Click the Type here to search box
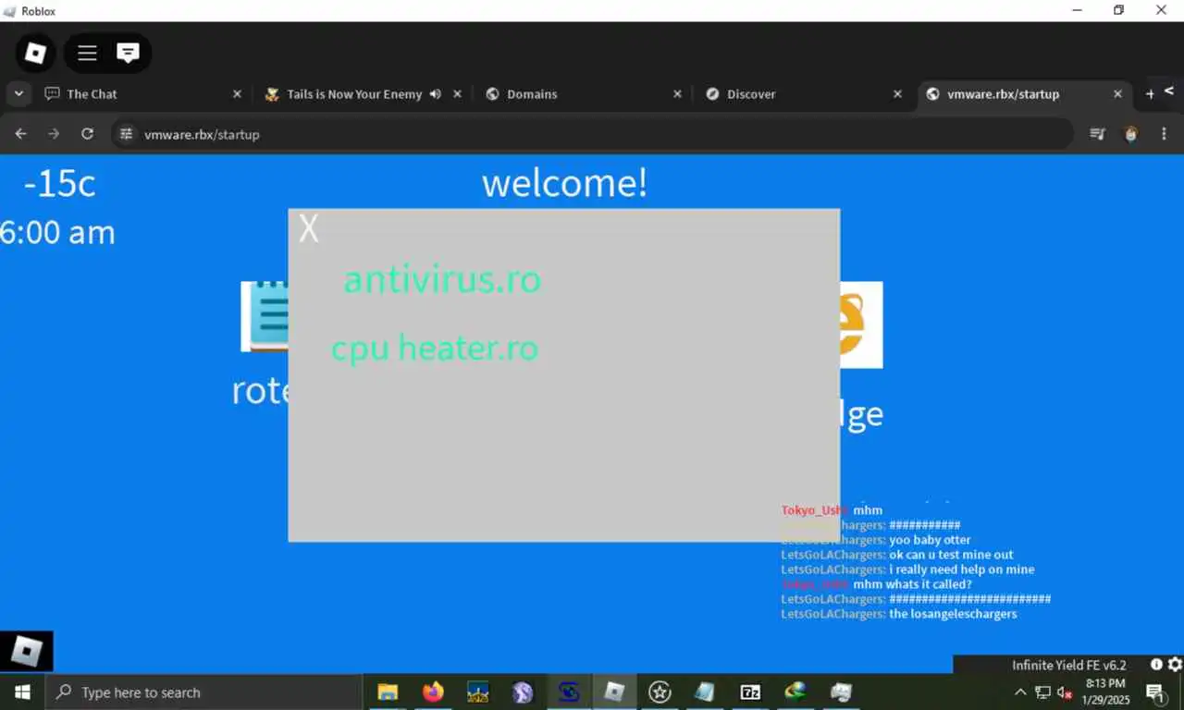The image size is (1184, 710). click(x=203, y=692)
